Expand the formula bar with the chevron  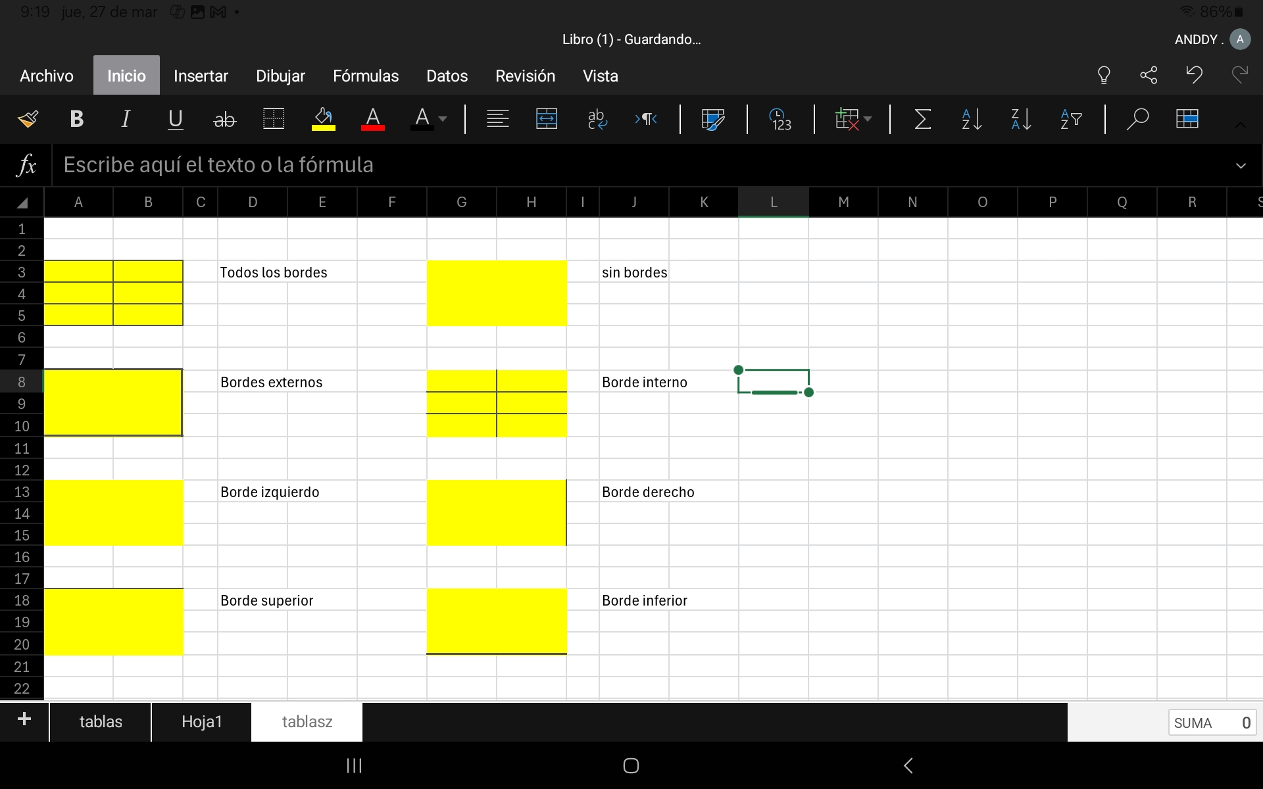tap(1241, 166)
